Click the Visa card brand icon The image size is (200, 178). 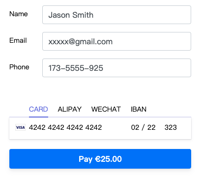pyautogui.click(x=20, y=127)
